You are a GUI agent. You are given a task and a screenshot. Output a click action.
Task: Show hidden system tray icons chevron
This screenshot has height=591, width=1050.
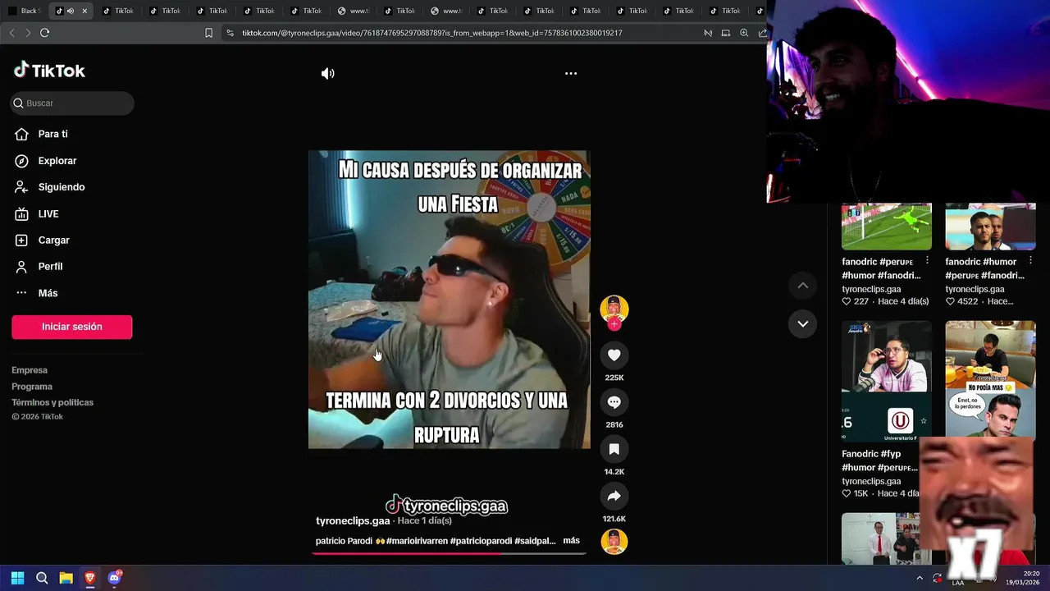click(x=919, y=578)
